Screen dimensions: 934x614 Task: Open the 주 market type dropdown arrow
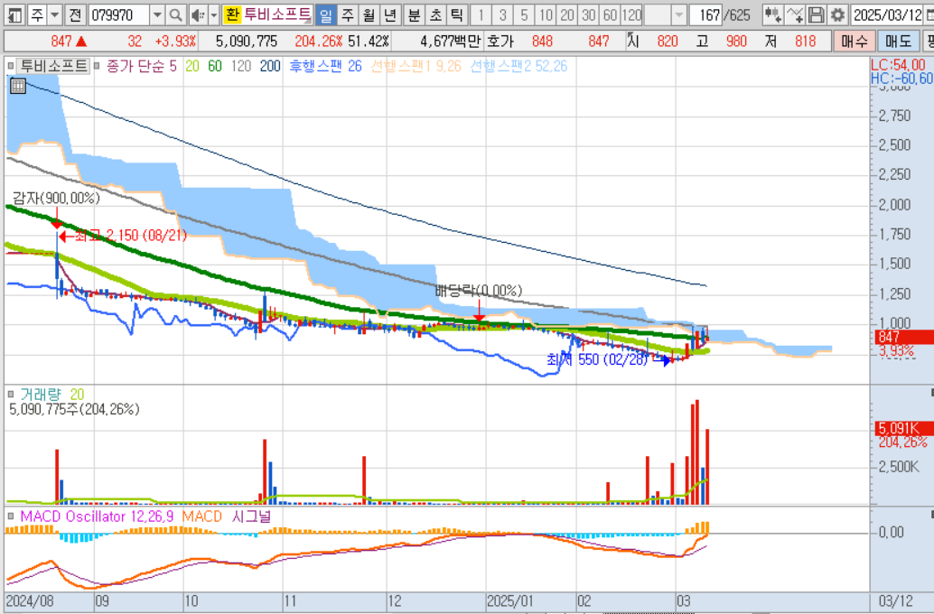coord(55,14)
